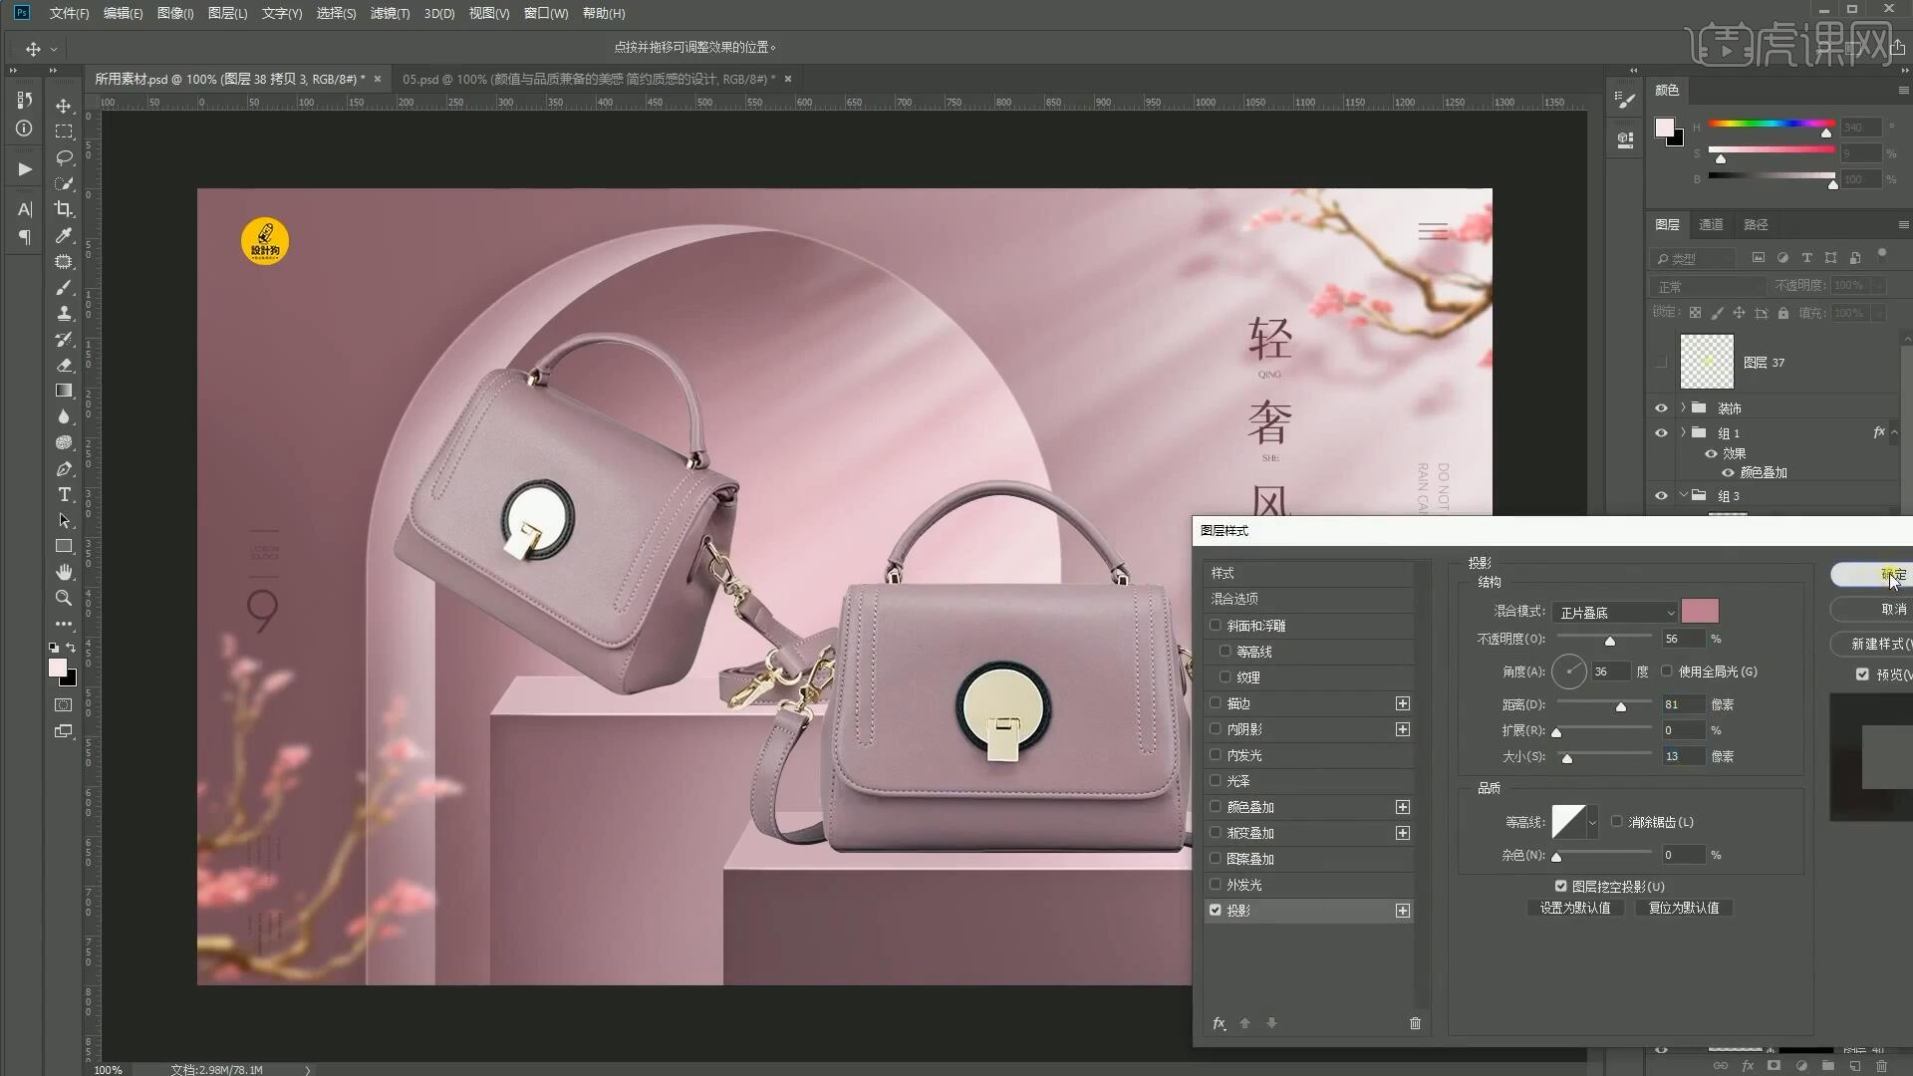The width and height of the screenshot is (1913, 1076).
Task: Select the Clone Stamp tool
Action: (64, 313)
